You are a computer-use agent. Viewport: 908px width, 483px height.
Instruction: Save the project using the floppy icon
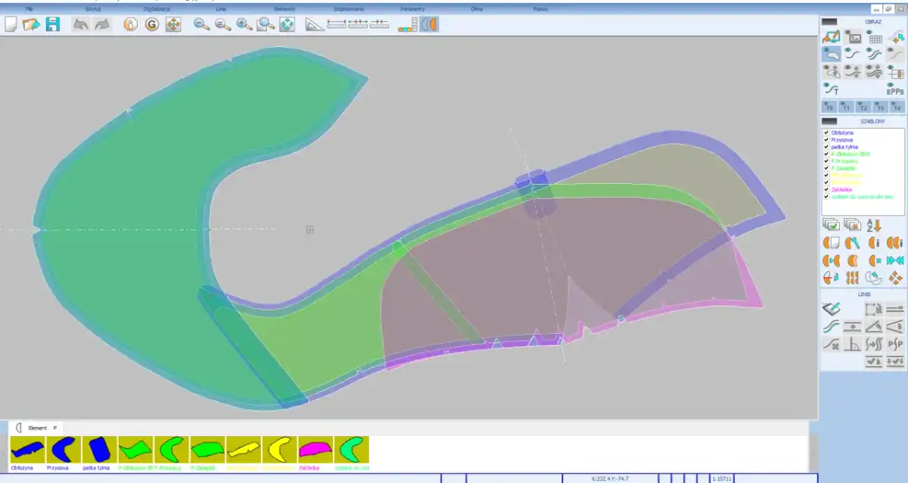(52, 25)
